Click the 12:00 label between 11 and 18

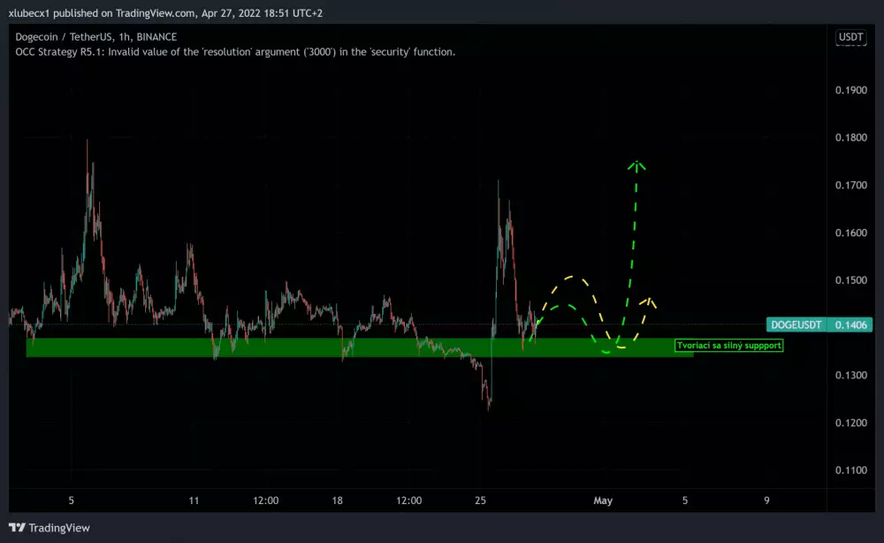[x=265, y=501]
